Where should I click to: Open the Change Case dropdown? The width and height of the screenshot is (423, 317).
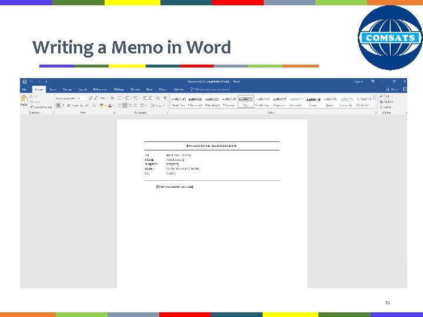(x=103, y=99)
